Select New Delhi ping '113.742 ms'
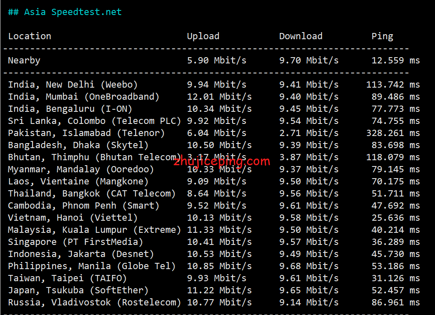 click(393, 85)
